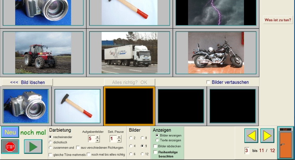Toggle the Reihenfolge beachten checkbox
The image size is (295, 160).
point(155,152)
